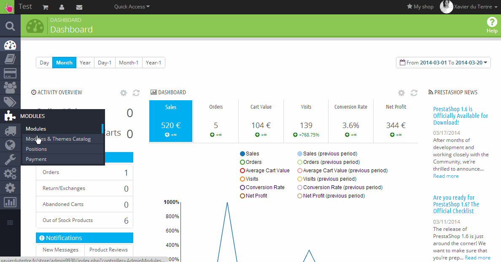The image size is (501, 262).
Task: Click the Modules puzzle piece icon
Action: click(x=10, y=116)
